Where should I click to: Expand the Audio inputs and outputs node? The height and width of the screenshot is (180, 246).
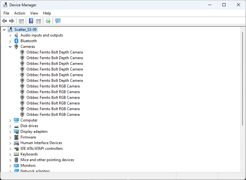click(10, 35)
